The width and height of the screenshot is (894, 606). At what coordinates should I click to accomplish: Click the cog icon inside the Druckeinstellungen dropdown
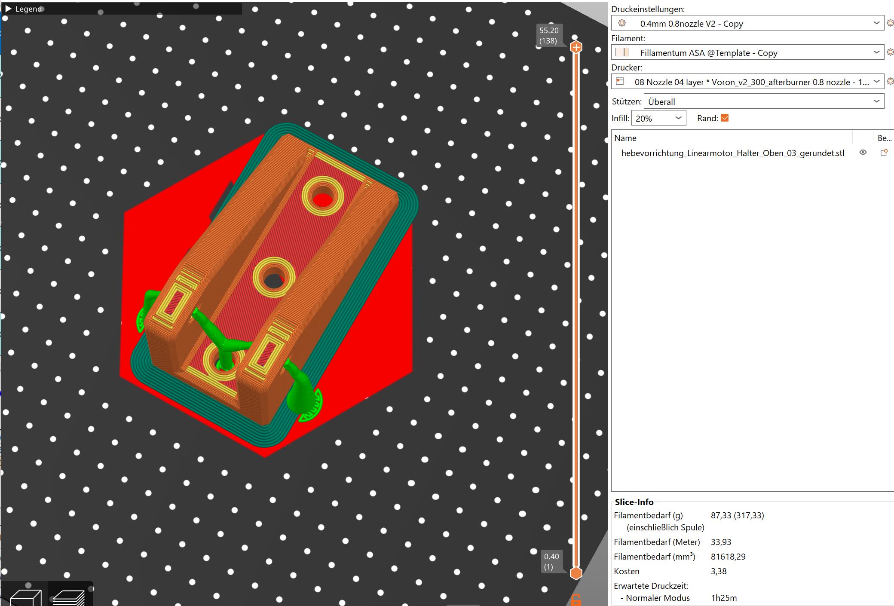click(622, 23)
